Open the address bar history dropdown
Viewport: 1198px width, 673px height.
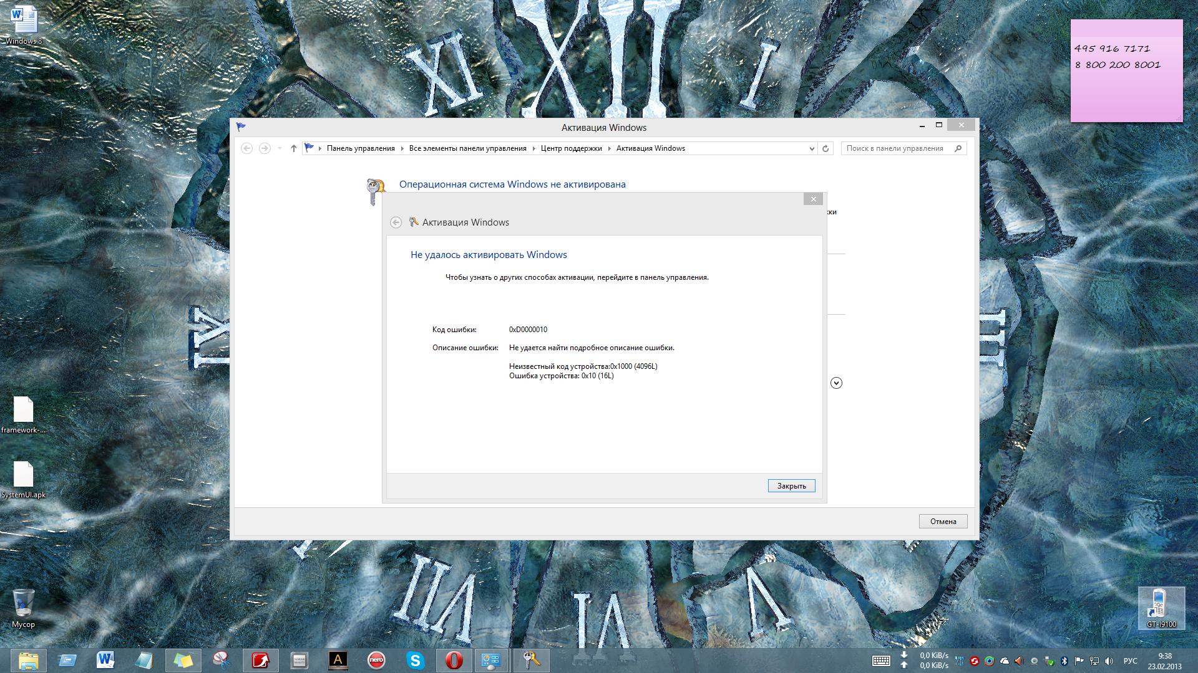coord(811,148)
